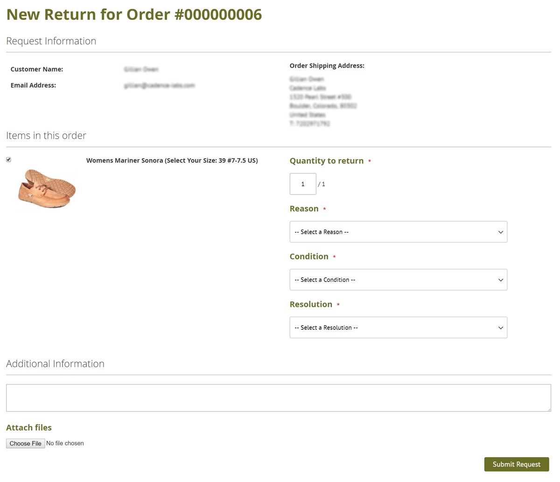560x482 pixels.
Task: Open the Select a Resolution dropdown
Action: point(399,328)
